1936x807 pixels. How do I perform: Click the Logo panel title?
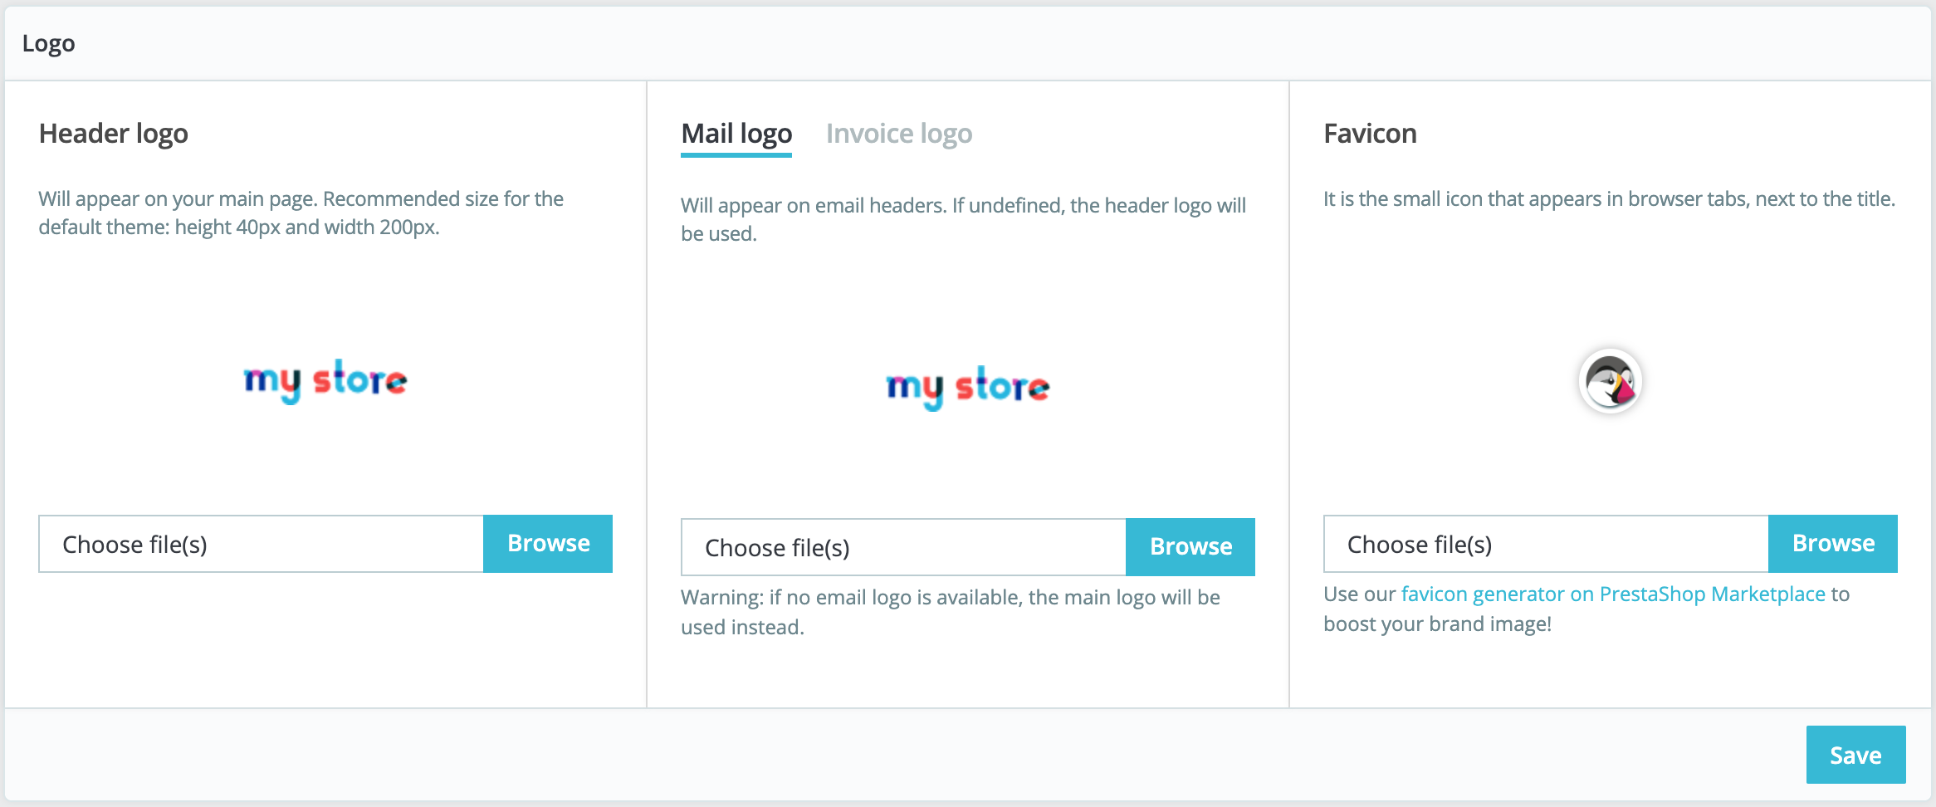[x=49, y=44]
